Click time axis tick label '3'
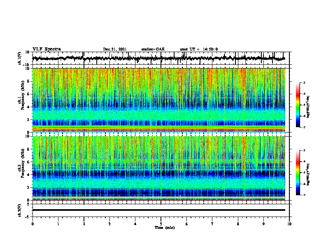Viewport: 326px width, 251px height. pyautogui.click(x=109, y=224)
